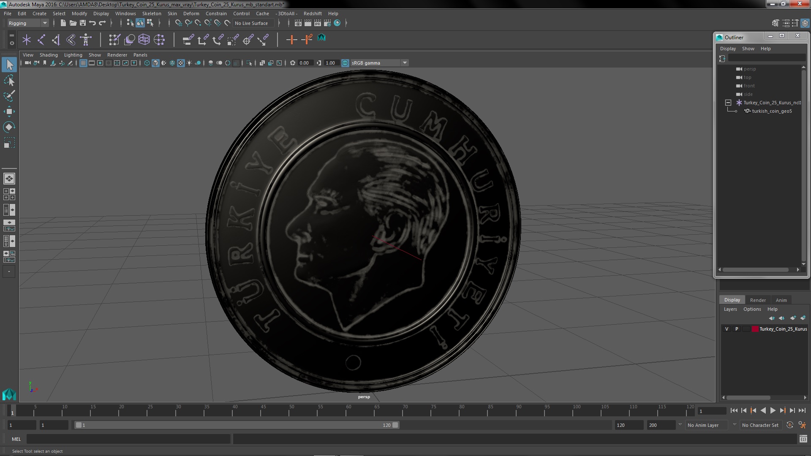Activate the Scale tool in toolbox
Image resolution: width=811 pixels, height=456 pixels.
(x=9, y=143)
